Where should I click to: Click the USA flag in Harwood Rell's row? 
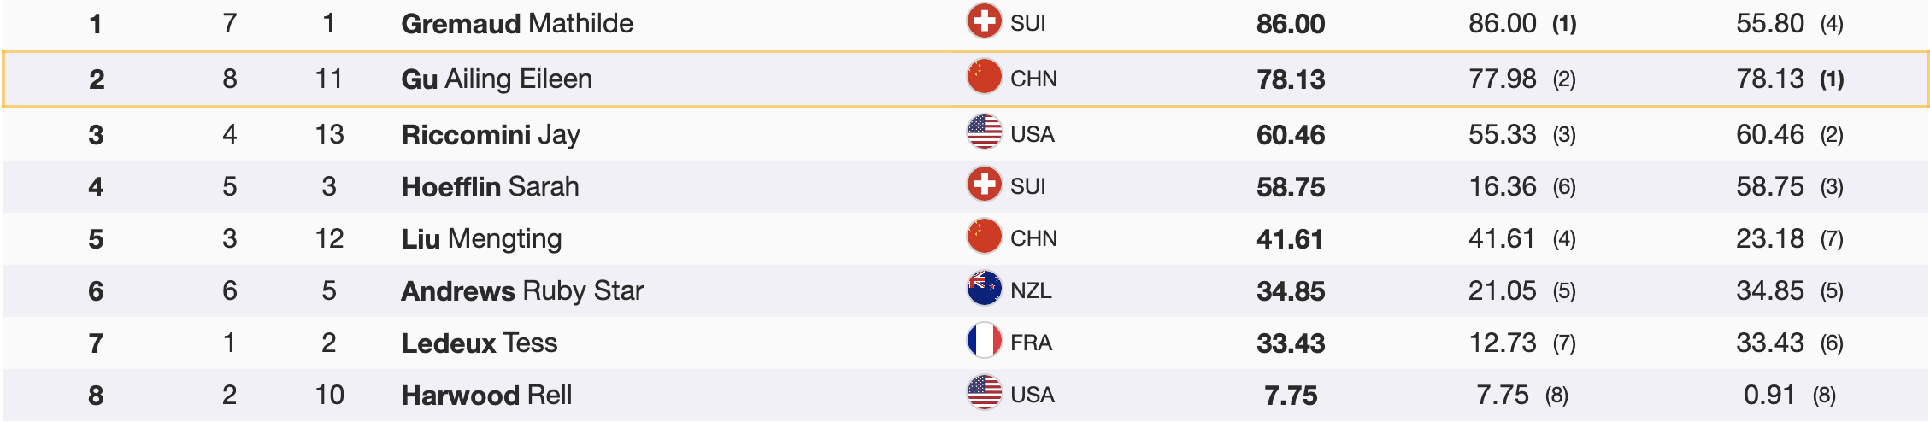point(984,393)
